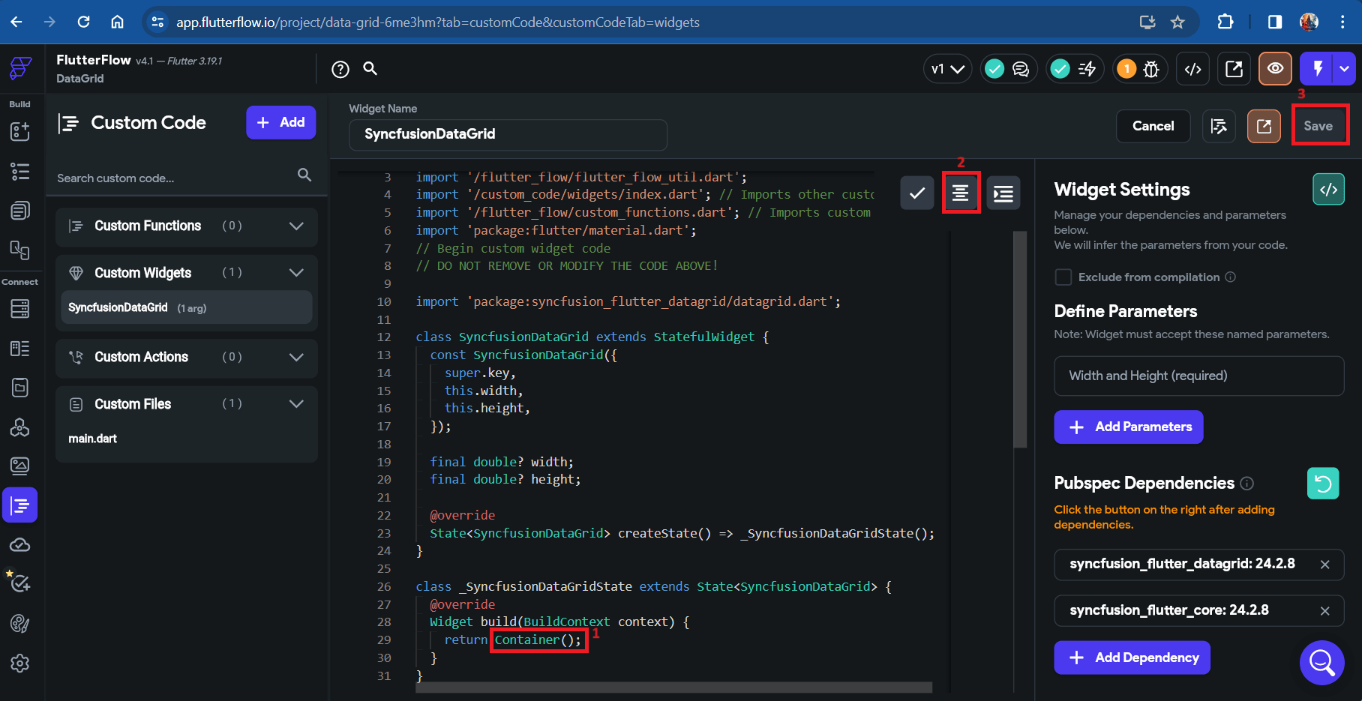The width and height of the screenshot is (1362, 701).
Task: Open the app Settings gear icon
Action: tap(20, 664)
